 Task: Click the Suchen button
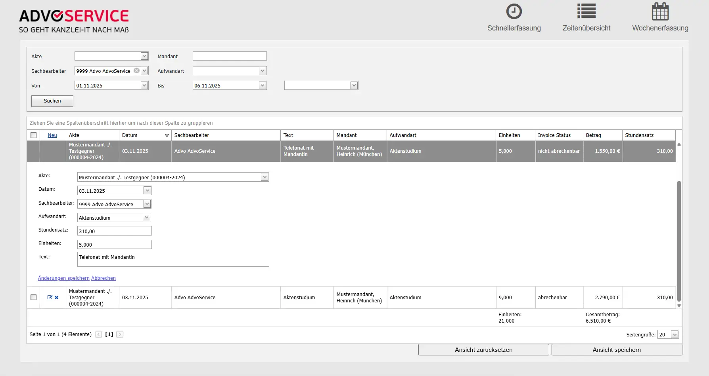[52, 101]
